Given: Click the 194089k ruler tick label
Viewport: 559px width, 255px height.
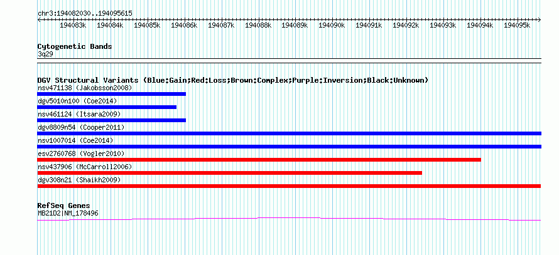Looking at the screenshot, I should tap(295, 25).
